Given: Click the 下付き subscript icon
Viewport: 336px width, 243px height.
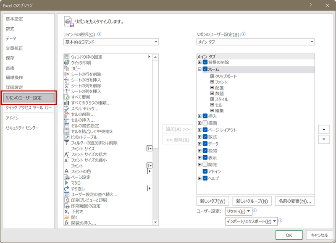Looking at the screenshot, I should pos(67,212).
